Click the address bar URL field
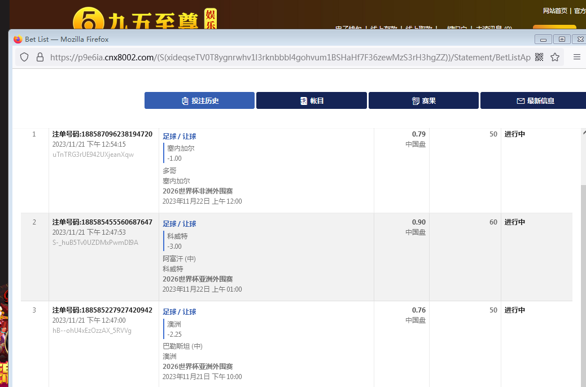This screenshot has width=586, height=387. pyautogui.click(x=282, y=57)
